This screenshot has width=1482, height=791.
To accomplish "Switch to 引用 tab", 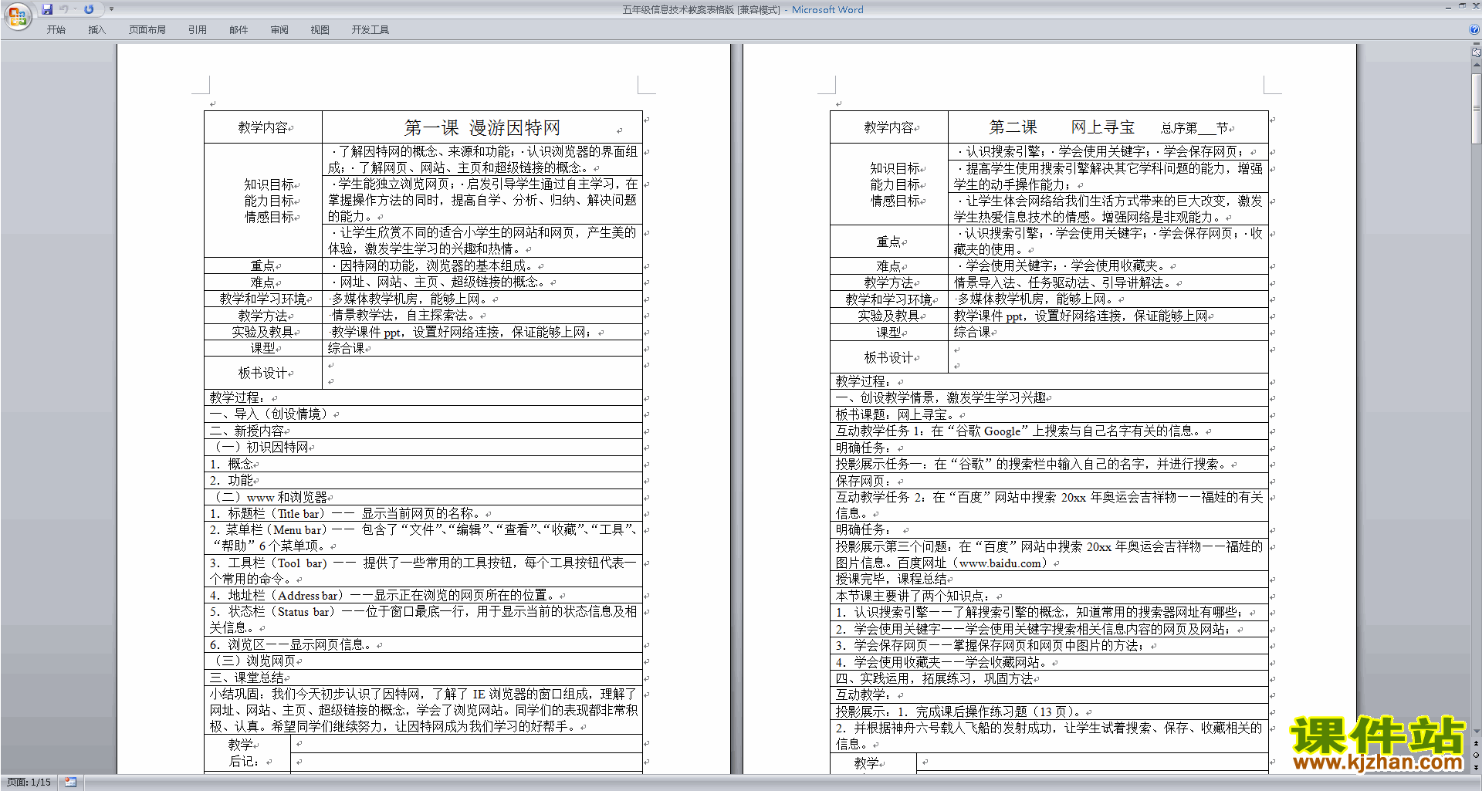I will tap(197, 29).
